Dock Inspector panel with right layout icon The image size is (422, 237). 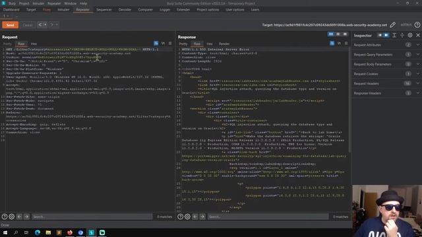[x=386, y=36]
